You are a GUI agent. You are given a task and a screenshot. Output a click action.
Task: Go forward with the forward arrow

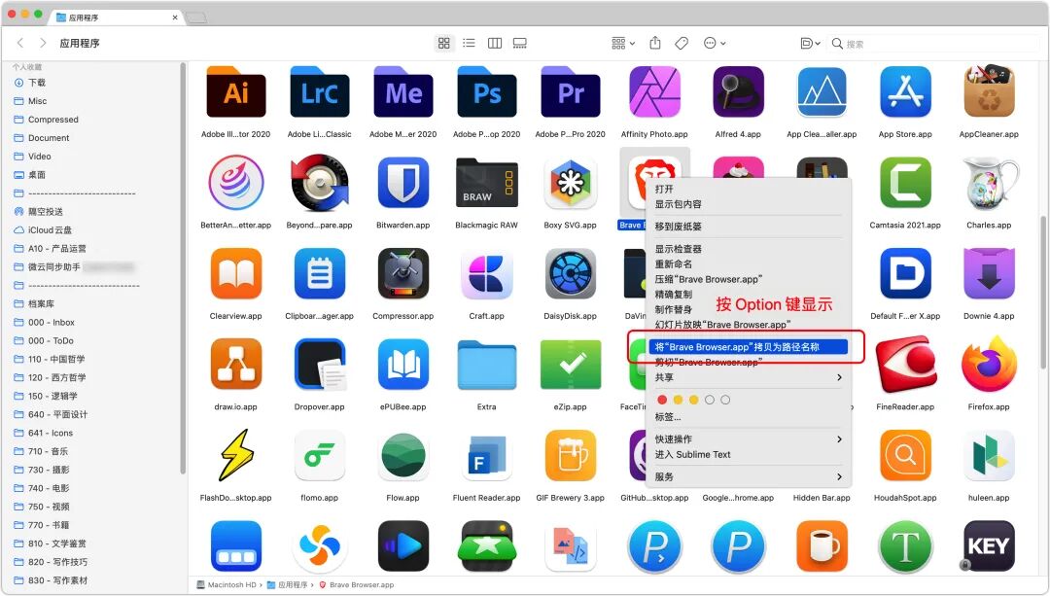coord(43,43)
